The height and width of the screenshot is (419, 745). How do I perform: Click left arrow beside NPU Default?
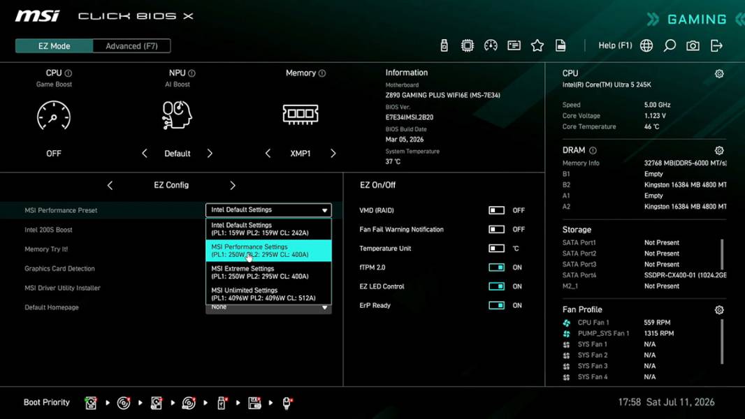click(145, 153)
